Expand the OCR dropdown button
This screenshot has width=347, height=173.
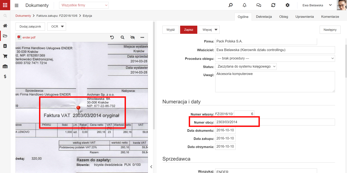coord(57,26)
